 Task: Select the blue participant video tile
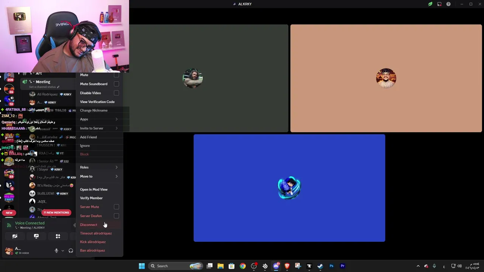[289, 188]
